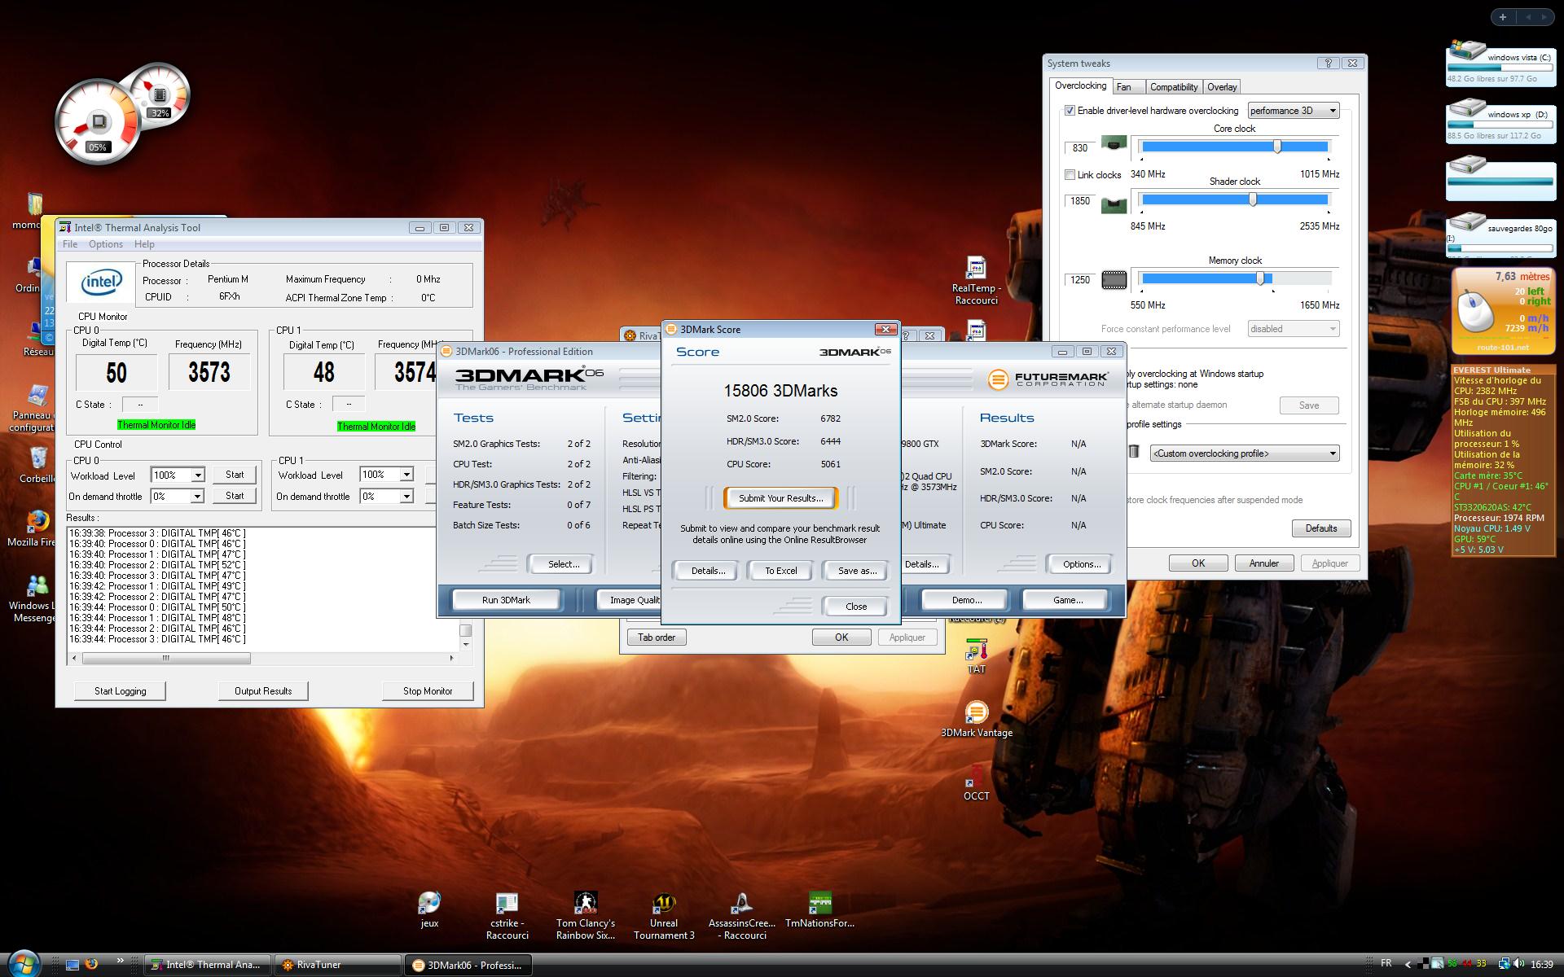This screenshot has width=1564, height=977.
Task: Click Save as in 3DMark Score
Action: point(857,571)
